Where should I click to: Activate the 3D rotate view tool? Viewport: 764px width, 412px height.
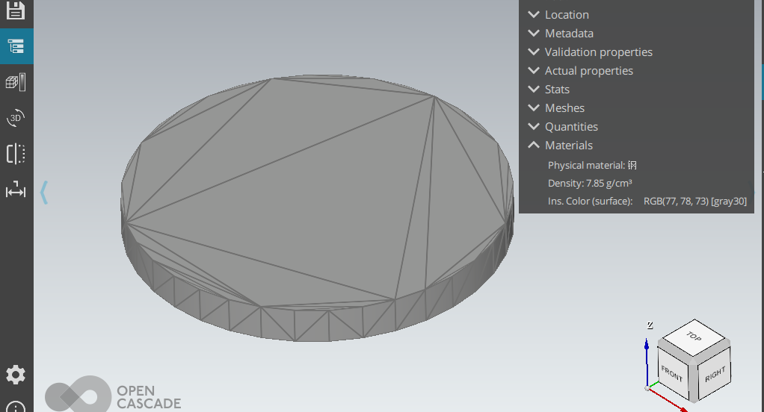[16, 118]
